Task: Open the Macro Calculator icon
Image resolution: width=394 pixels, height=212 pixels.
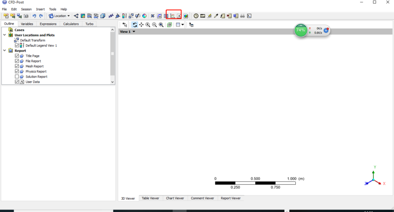Action: [x=229, y=16]
